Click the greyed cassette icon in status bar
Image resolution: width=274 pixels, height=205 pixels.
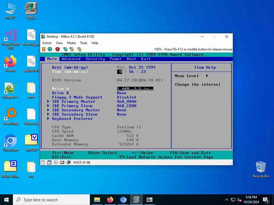point(43,162)
